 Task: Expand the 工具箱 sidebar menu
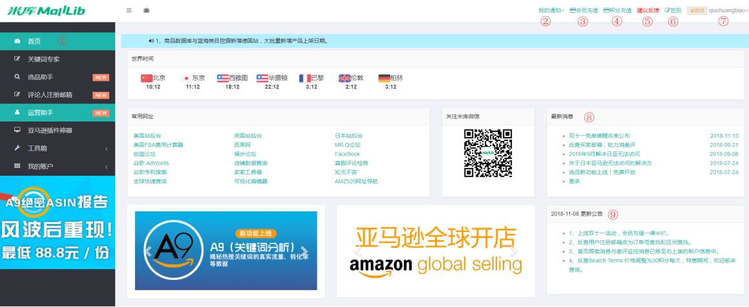pyautogui.click(x=58, y=149)
